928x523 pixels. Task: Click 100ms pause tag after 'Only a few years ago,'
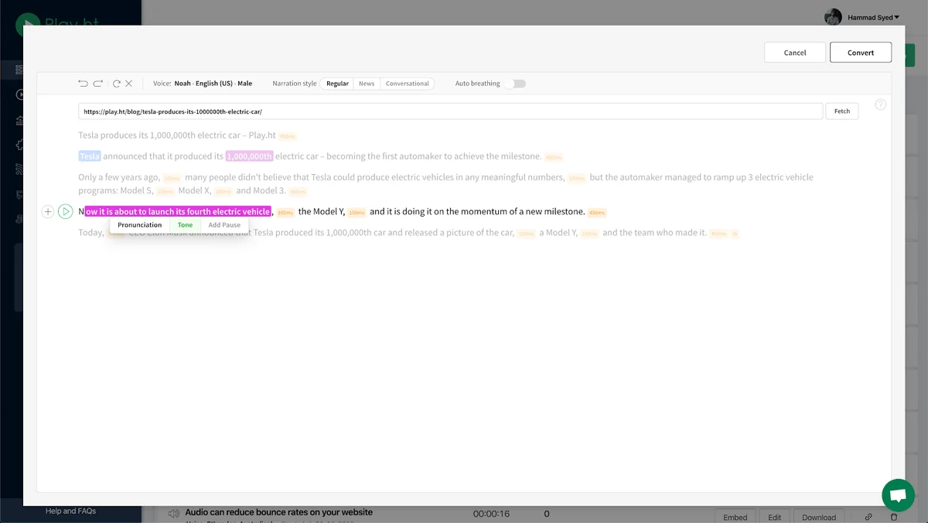tap(172, 178)
